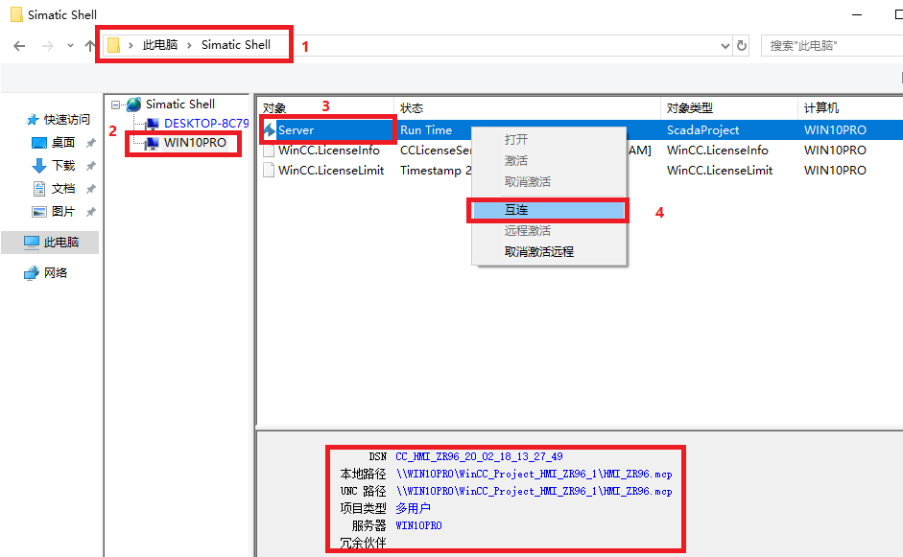Choose 取消激活 from the context menu

pyautogui.click(x=528, y=182)
